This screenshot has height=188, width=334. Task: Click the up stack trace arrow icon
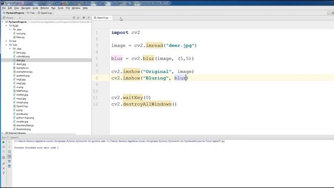[x=9, y=142]
